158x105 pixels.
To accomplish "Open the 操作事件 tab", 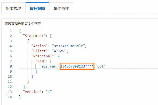I will click(x=61, y=8).
